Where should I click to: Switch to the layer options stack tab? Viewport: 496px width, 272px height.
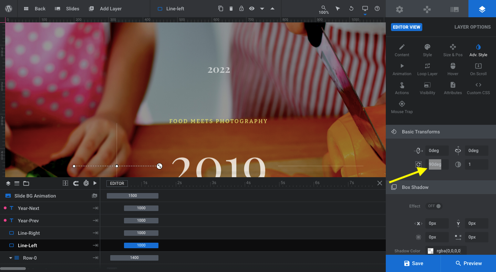point(482,9)
